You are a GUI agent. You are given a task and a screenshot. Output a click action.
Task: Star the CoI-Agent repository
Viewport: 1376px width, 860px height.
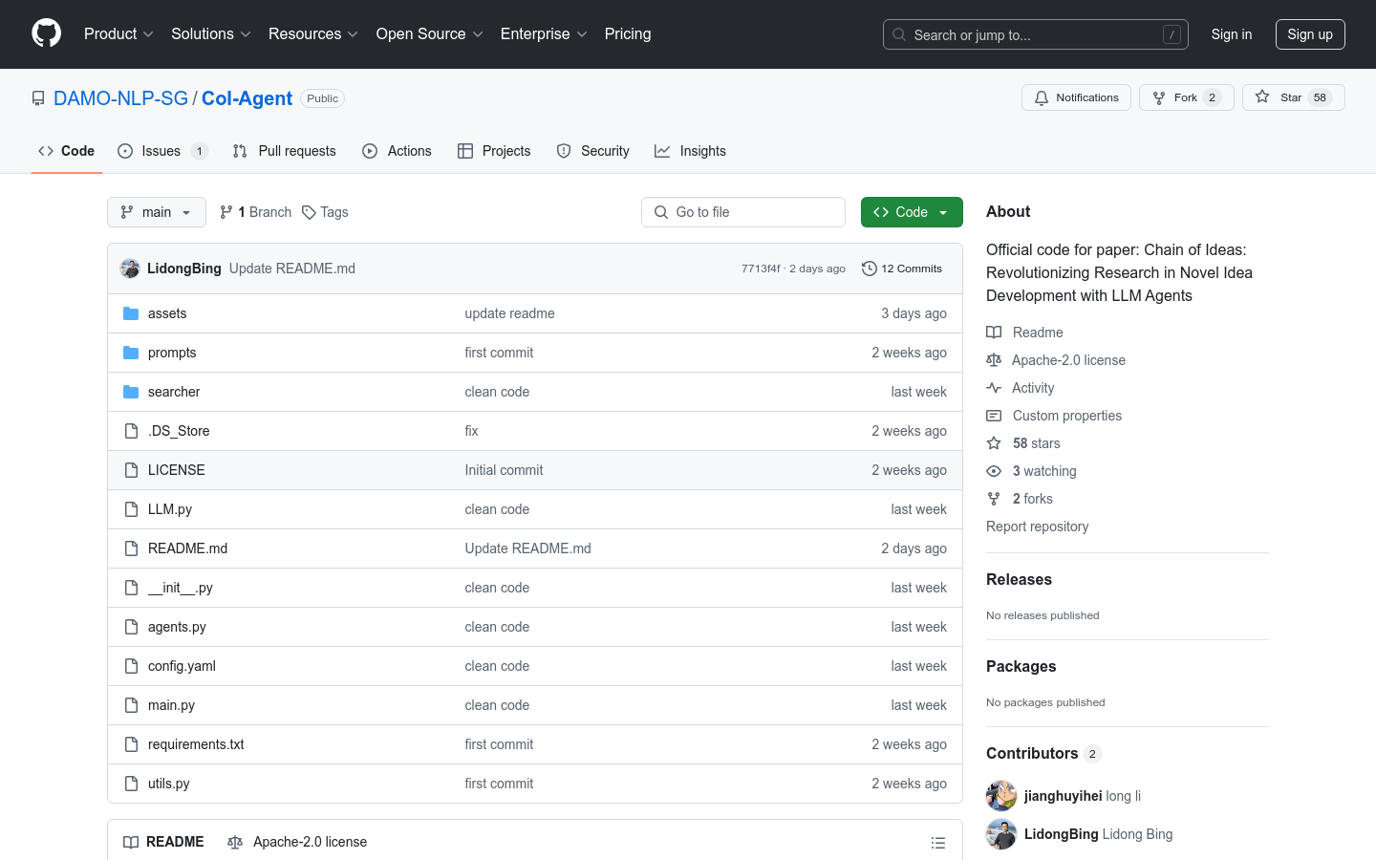[1293, 97]
